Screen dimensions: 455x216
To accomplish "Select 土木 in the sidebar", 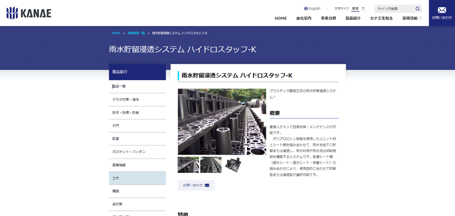I will tap(137, 178).
